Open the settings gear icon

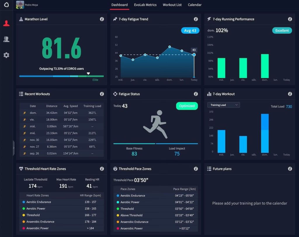(6, 55)
